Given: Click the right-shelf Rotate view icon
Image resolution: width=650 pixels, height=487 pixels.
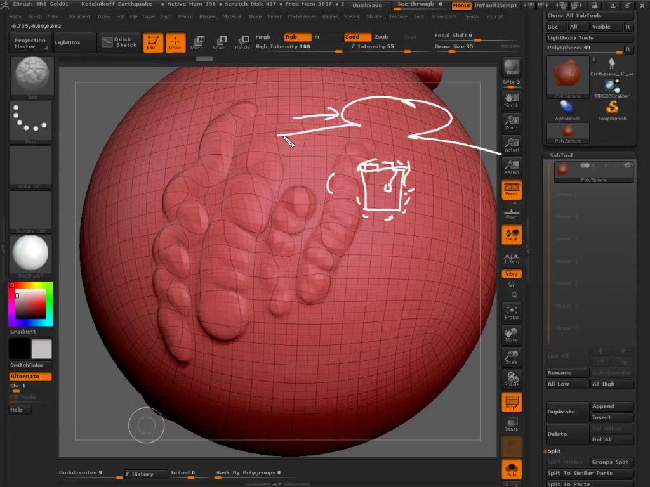Looking at the screenshot, I should (511, 379).
